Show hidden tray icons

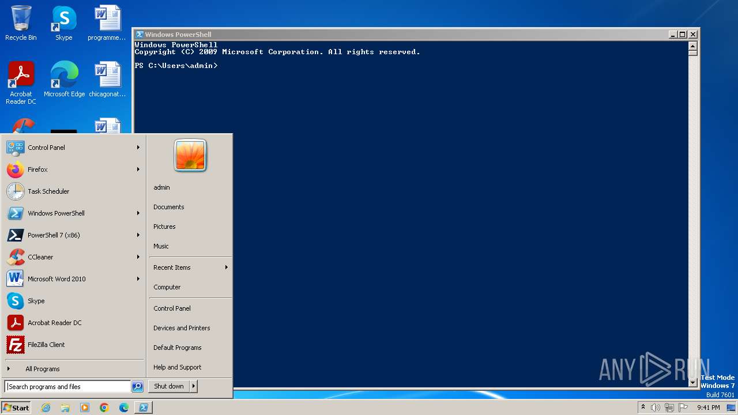(x=643, y=407)
